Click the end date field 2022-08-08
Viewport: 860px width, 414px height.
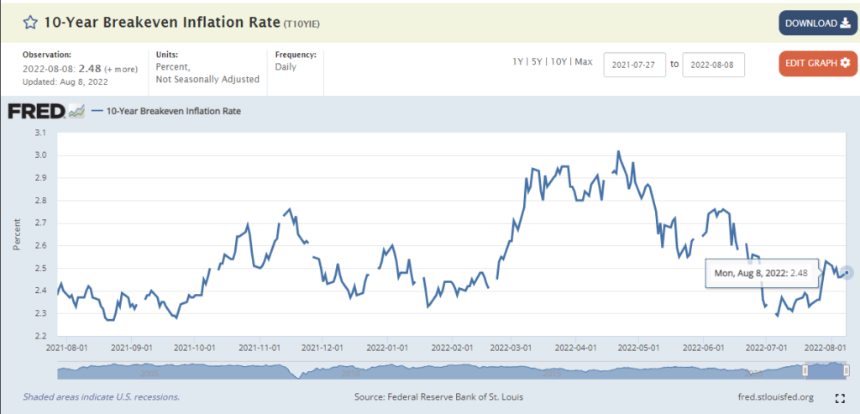tap(713, 63)
